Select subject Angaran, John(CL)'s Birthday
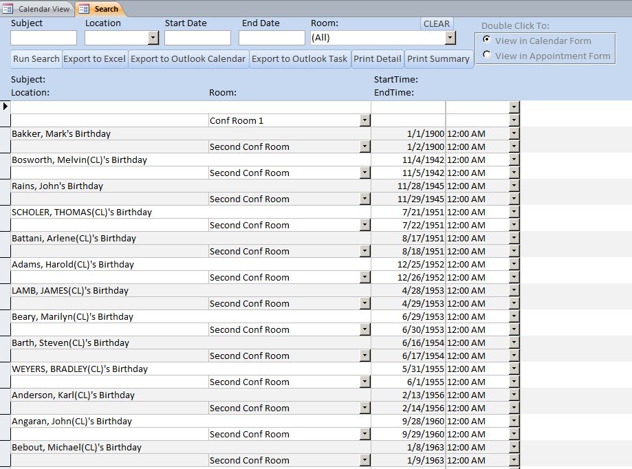Screen dimensions: 632x469 tap(190, 422)
